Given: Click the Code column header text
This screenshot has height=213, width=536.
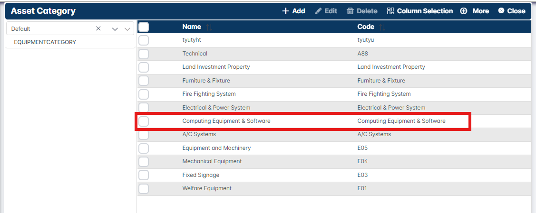Looking at the screenshot, I should (366, 27).
